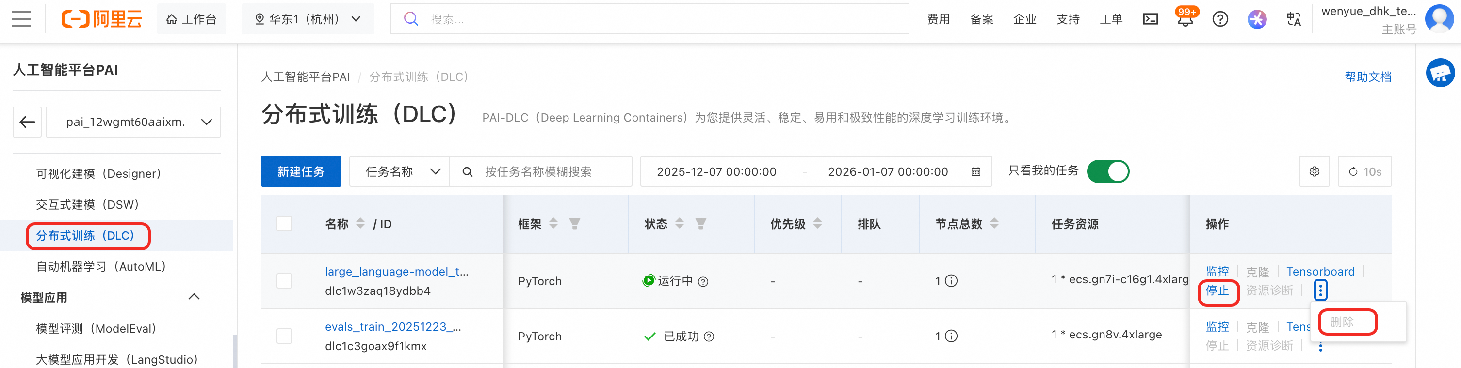Select the large_language-model task checkbox

(284, 281)
